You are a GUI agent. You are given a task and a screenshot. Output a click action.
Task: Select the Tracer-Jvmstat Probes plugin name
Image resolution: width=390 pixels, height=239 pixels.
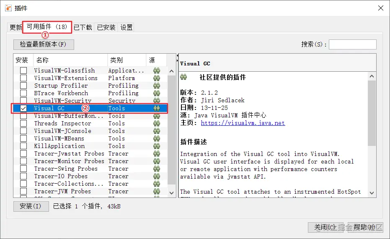69,153
